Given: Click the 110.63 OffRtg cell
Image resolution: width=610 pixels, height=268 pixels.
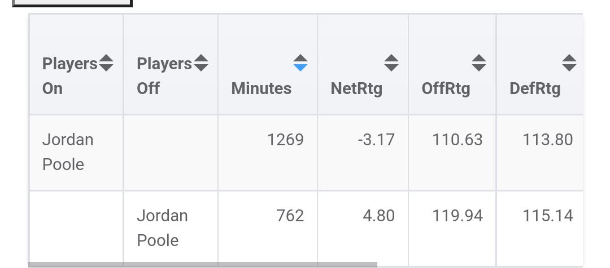Looking at the screenshot, I should pos(457,140).
